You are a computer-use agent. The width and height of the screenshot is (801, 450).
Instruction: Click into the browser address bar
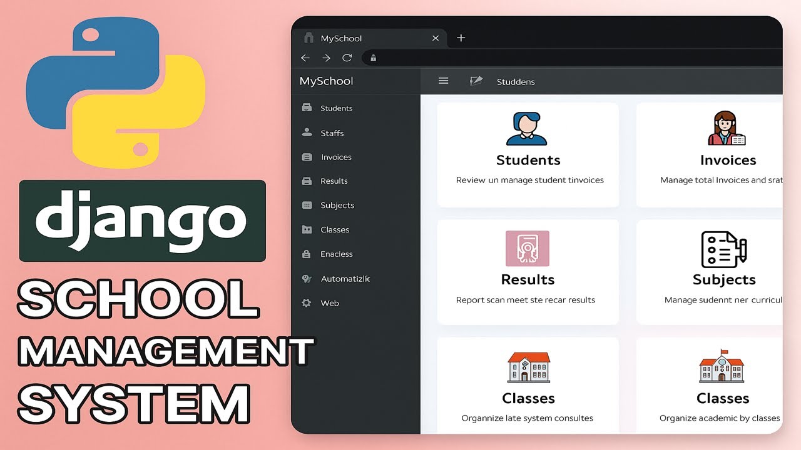(572, 58)
